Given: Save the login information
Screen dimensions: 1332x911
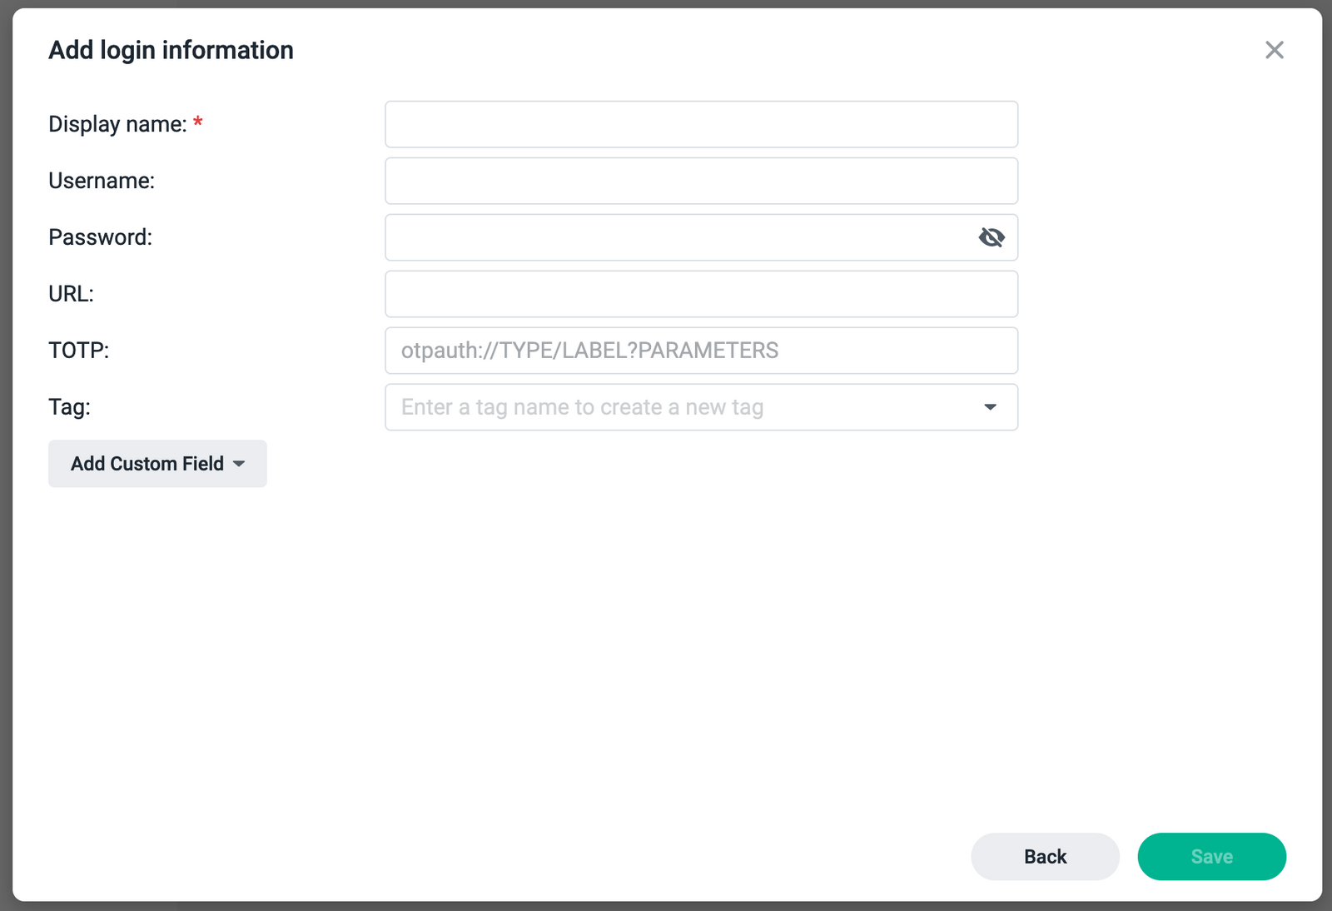Looking at the screenshot, I should (x=1211, y=856).
